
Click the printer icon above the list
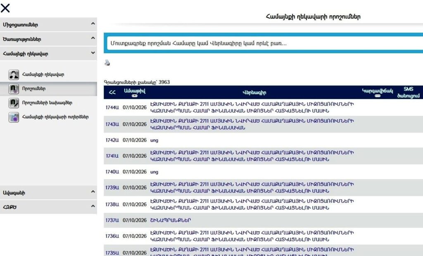[x=107, y=63]
